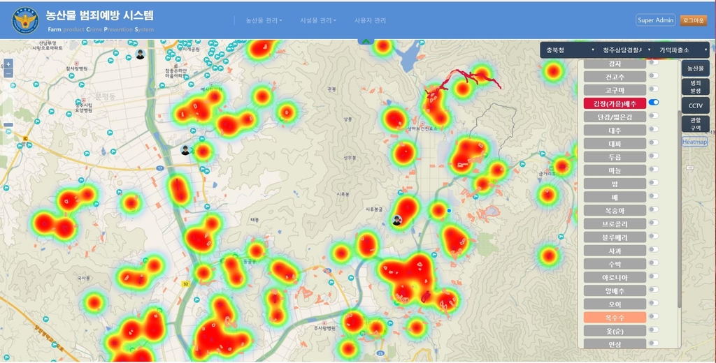Select the 블루베리 crop label
The image size is (716, 363).
tap(615, 237)
